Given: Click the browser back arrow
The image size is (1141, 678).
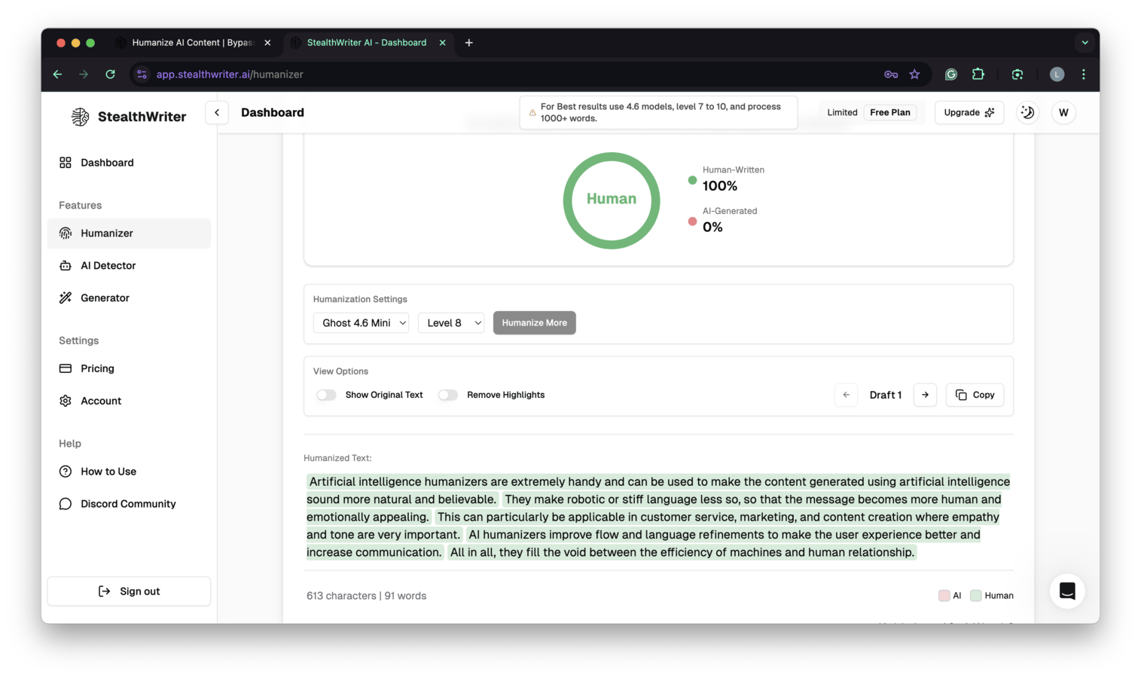Looking at the screenshot, I should pos(57,75).
